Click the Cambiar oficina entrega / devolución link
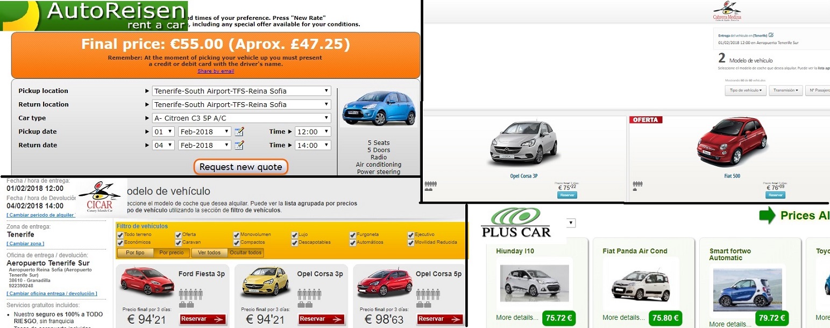Image resolution: width=830 pixels, height=328 pixels. pyautogui.click(x=52, y=294)
